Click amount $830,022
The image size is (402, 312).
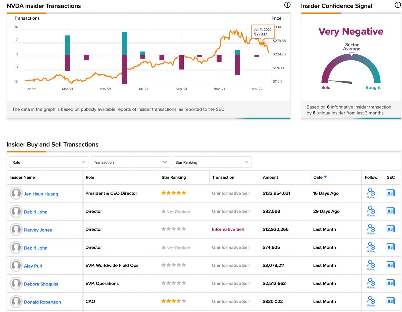click(273, 301)
